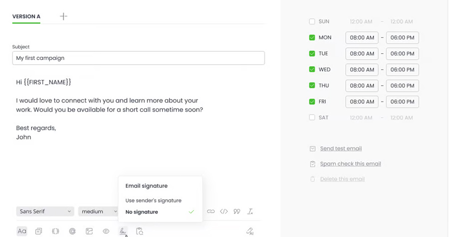Viewport: 450px width, 237px height.
Task: Click the Subject input field
Action: click(138, 58)
